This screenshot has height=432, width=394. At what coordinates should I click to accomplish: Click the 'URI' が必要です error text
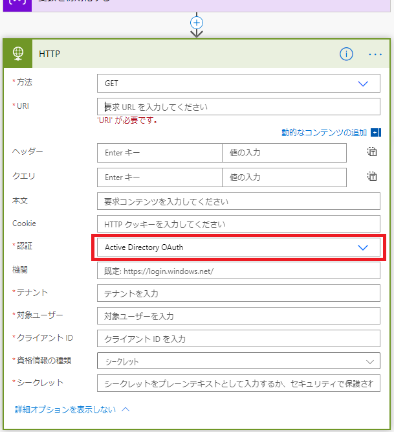click(x=127, y=120)
